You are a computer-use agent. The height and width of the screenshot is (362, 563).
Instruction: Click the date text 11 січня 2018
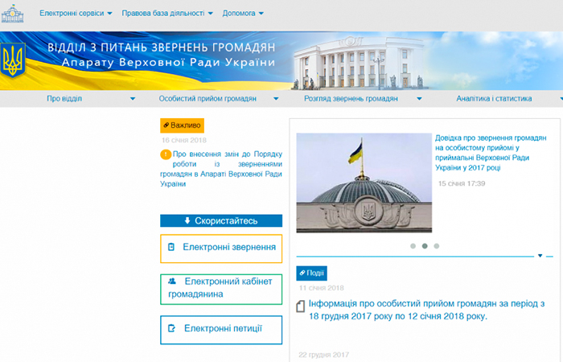[x=322, y=288]
